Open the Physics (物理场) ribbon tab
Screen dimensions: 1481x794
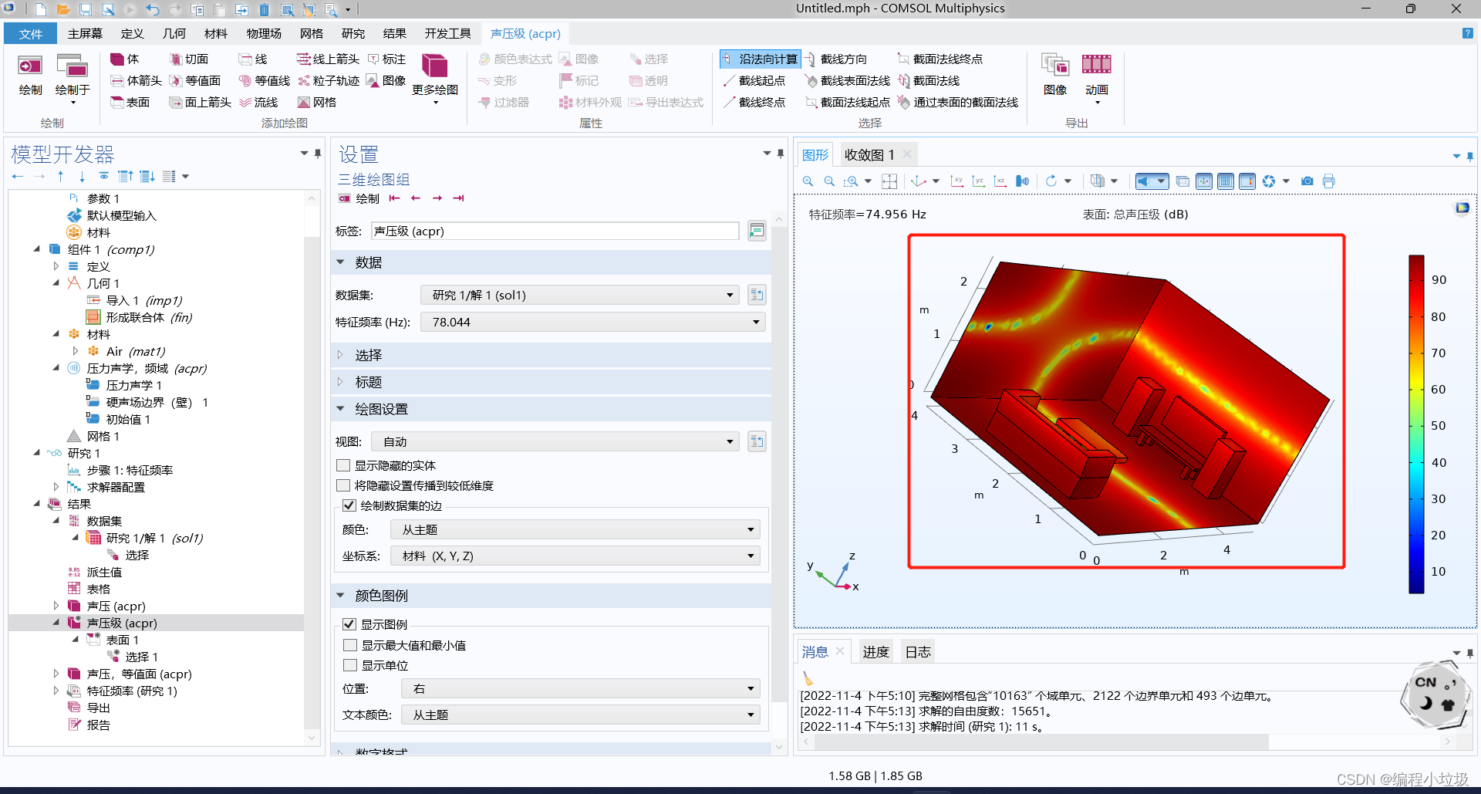coord(264,34)
